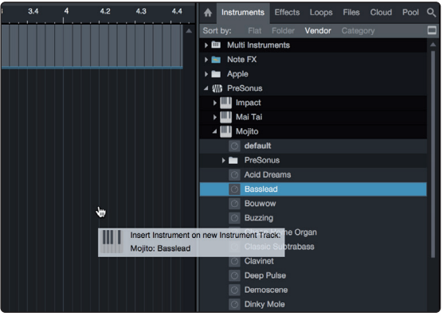Viewport: 443px width, 316px height.
Task: Select the Acid Dreams preset
Action: click(x=313, y=174)
